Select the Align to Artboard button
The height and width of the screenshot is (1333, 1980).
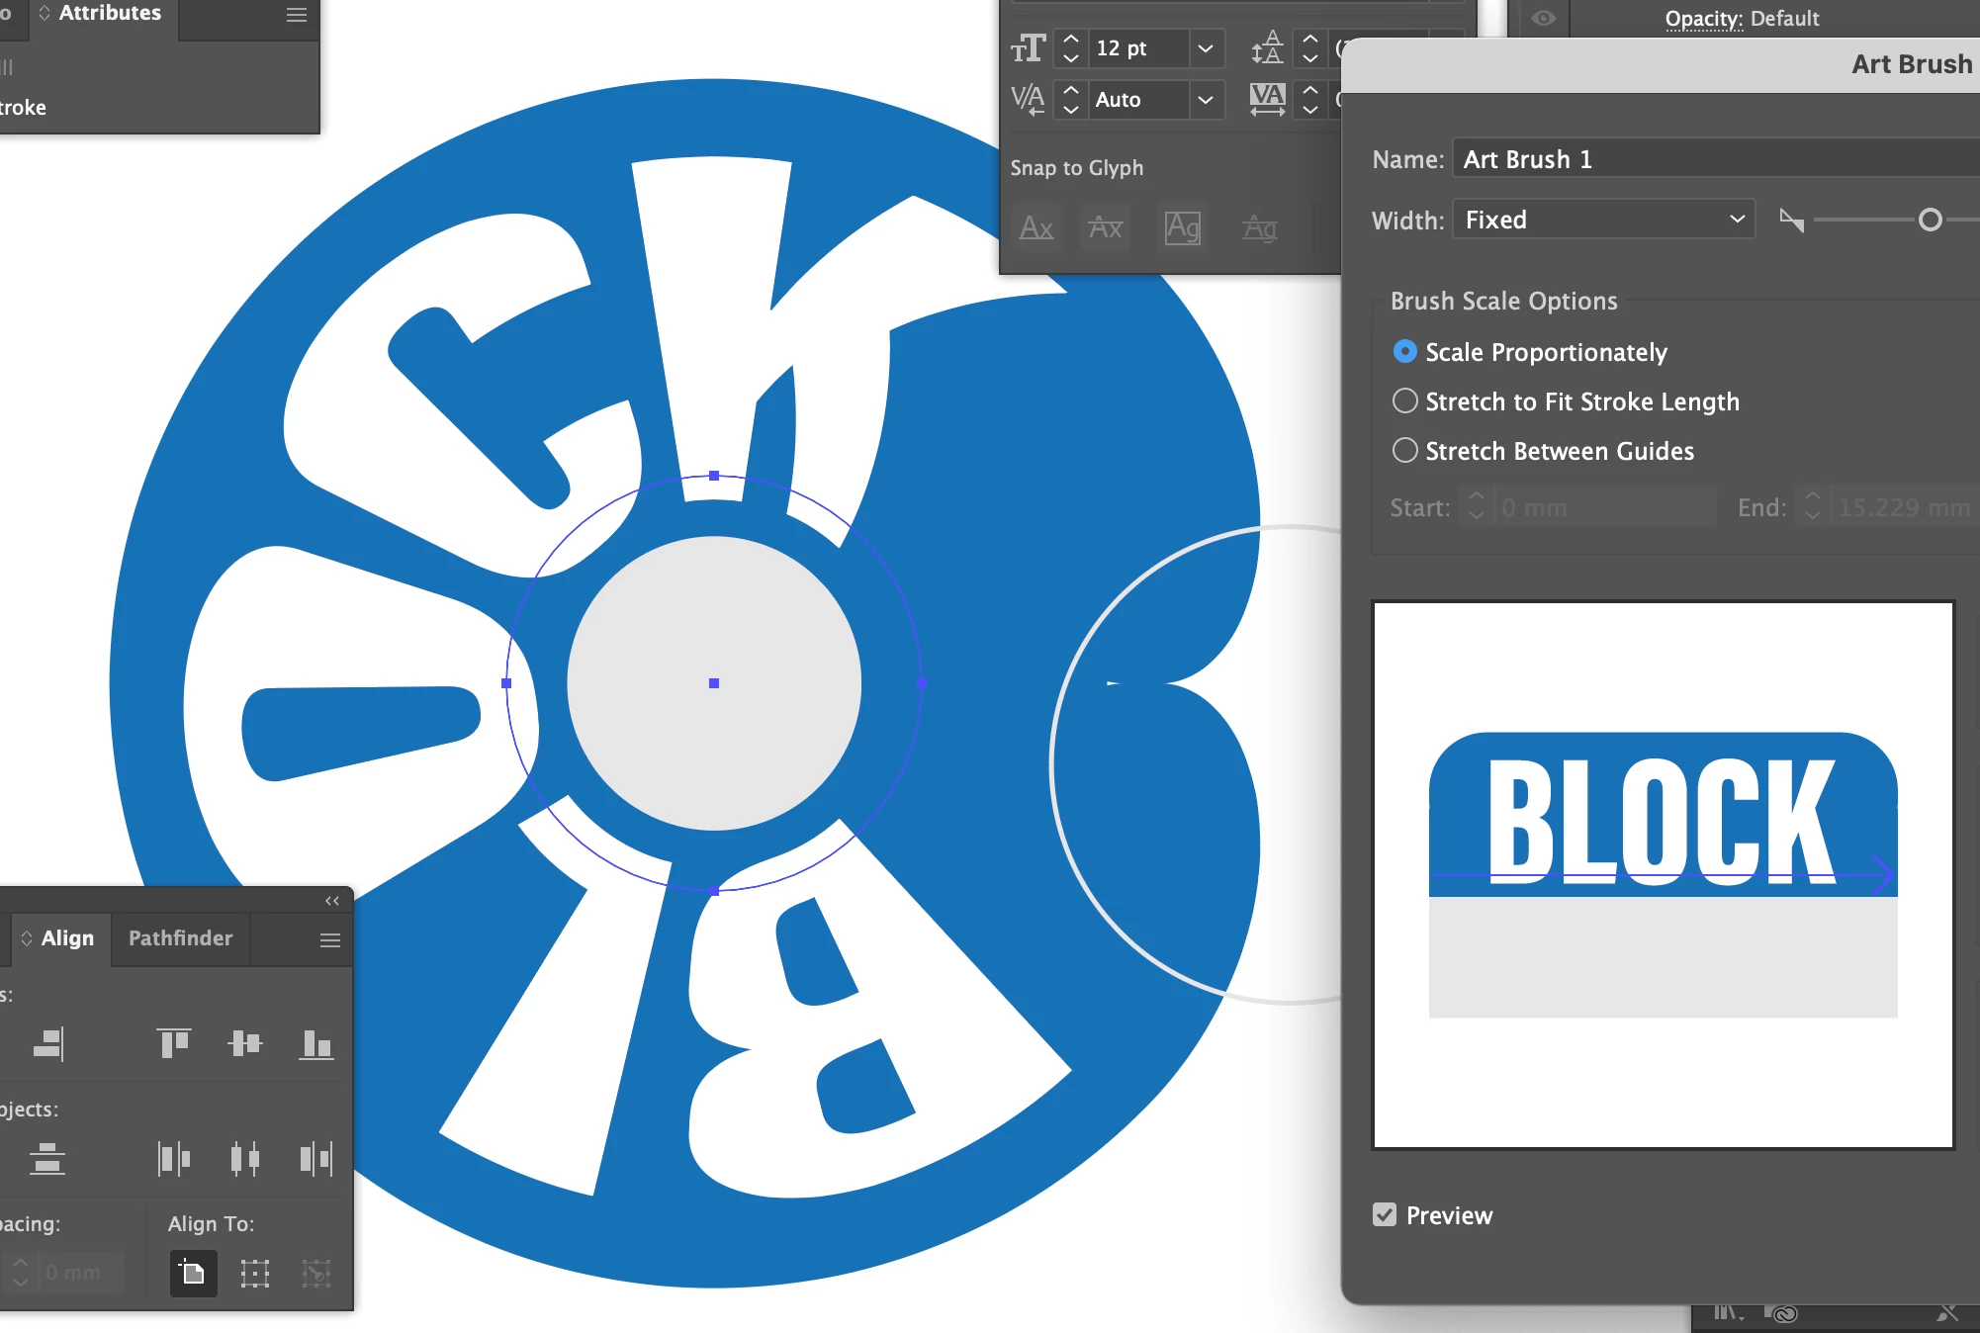(x=194, y=1273)
